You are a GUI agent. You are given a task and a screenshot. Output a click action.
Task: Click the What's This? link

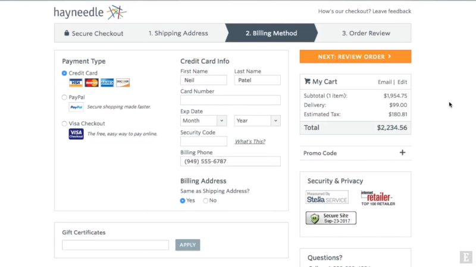pos(250,141)
